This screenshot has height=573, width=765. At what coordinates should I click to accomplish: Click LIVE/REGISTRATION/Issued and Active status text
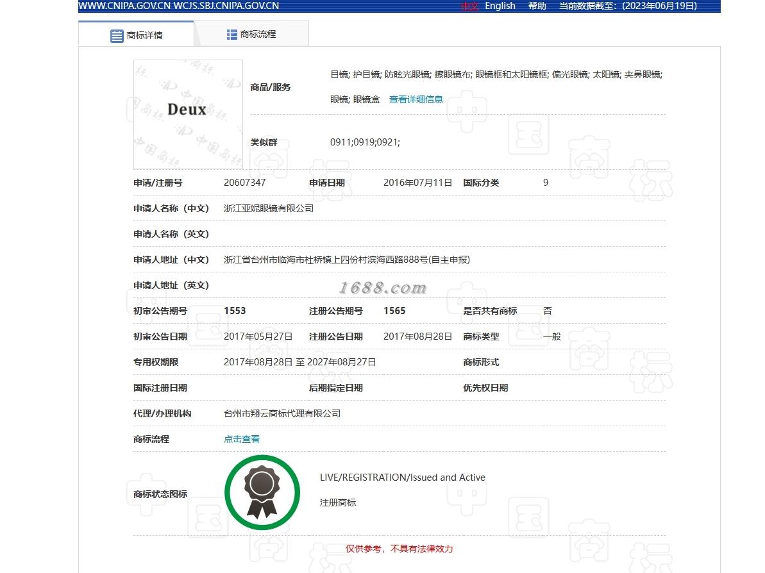(x=403, y=477)
